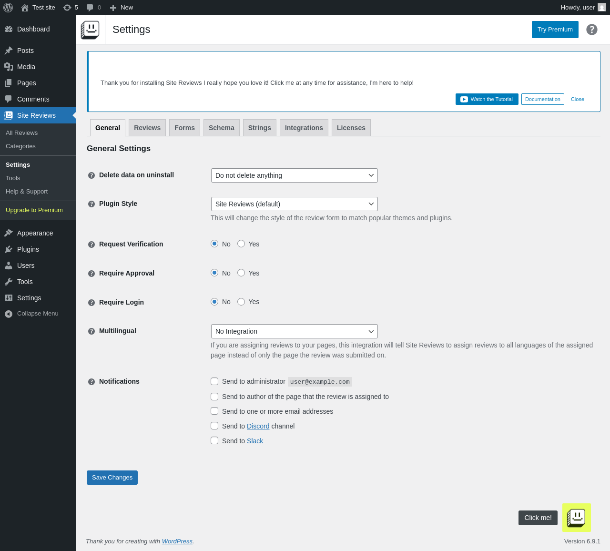Switch to the Schema tab
Viewport: 610px width, 551px height.
(222, 128)
